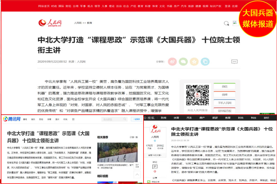Image resolution: width=277 pixels, height=184 pixels.
Task: Click 查看TA的文章 link on 搜狐
Action: click(x=155, y=155)
